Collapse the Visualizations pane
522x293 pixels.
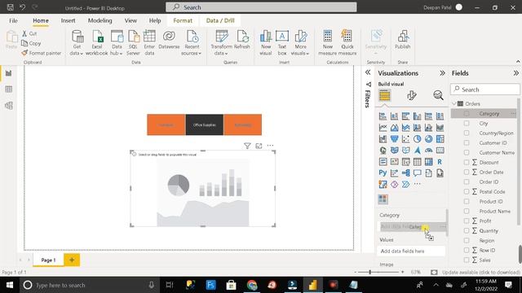(442, 73)
